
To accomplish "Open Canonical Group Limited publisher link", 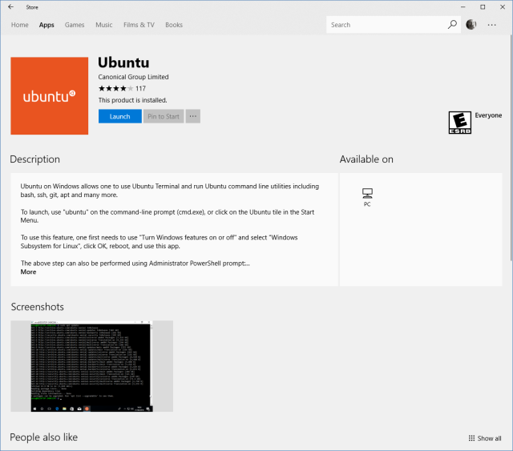I will click(x=134, y=77).
